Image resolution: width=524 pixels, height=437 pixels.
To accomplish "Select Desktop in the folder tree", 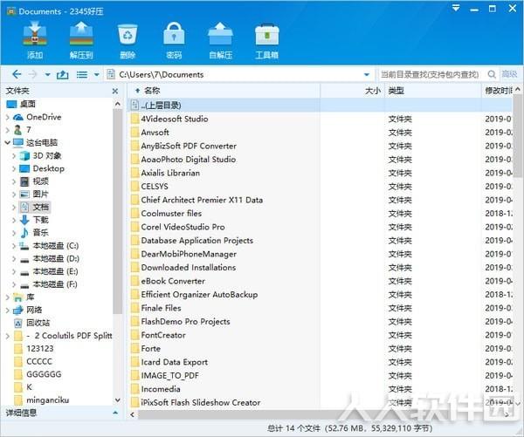I will [48, 168].
